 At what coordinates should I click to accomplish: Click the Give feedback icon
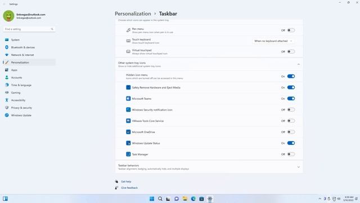click(116, 188)
